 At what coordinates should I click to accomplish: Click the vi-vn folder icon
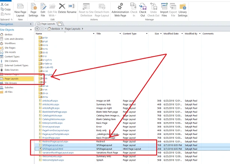pos(40,89)
